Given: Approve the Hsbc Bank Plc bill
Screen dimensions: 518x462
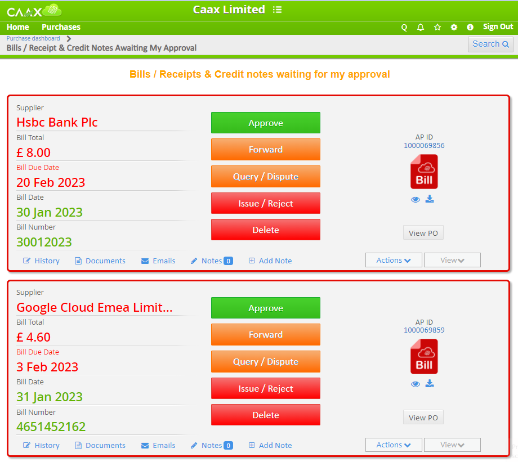Looking at the screenshot, I should pos(266,123).
